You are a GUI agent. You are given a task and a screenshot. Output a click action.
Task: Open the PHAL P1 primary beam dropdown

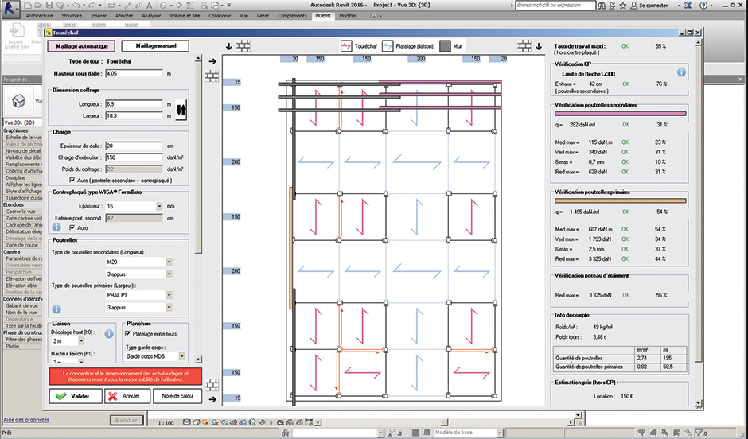pos(169,295)
